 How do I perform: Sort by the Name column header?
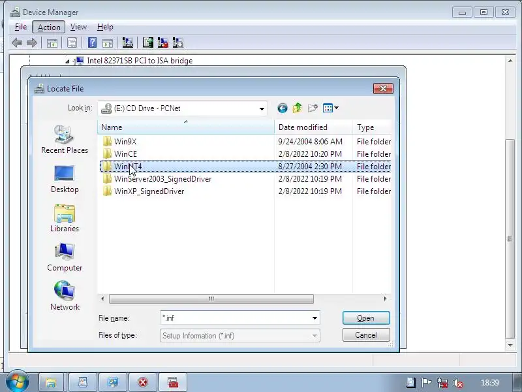[186, 127]
